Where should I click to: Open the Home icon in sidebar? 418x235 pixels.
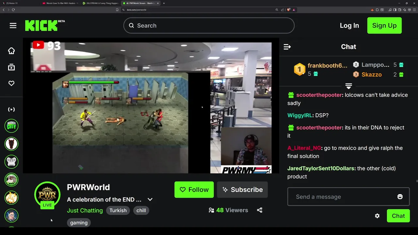[x=11, y=51]
